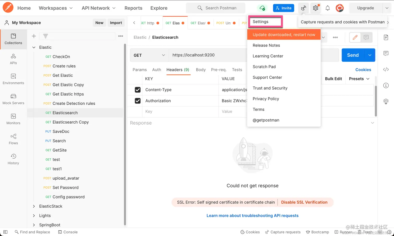Click Bulk Edit for headers

coord(333,79)
